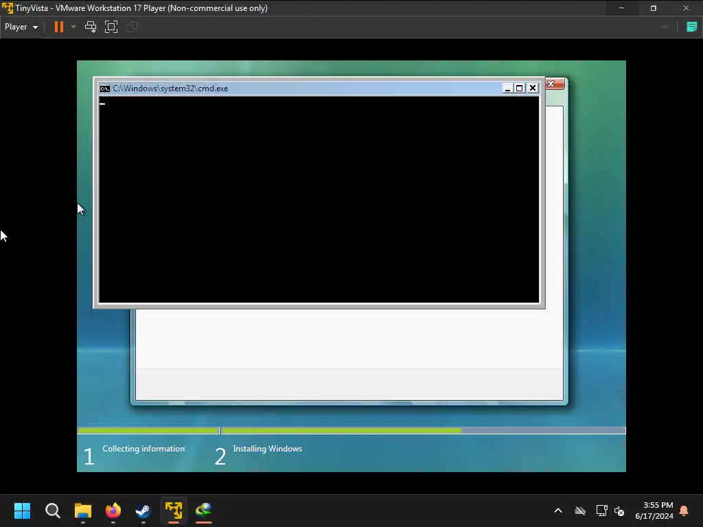Open the globe-with-arrow taskbar app

pos(203,511)
